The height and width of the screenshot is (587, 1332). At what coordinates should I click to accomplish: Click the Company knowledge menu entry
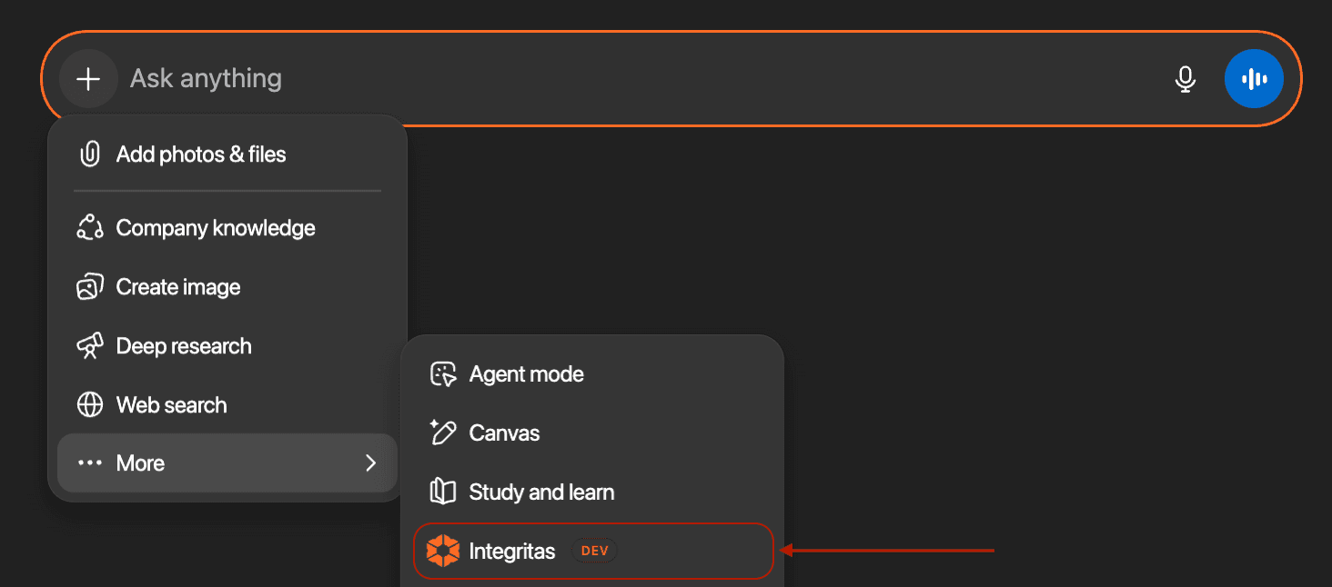pyautogui.click(x=216, y=227)
